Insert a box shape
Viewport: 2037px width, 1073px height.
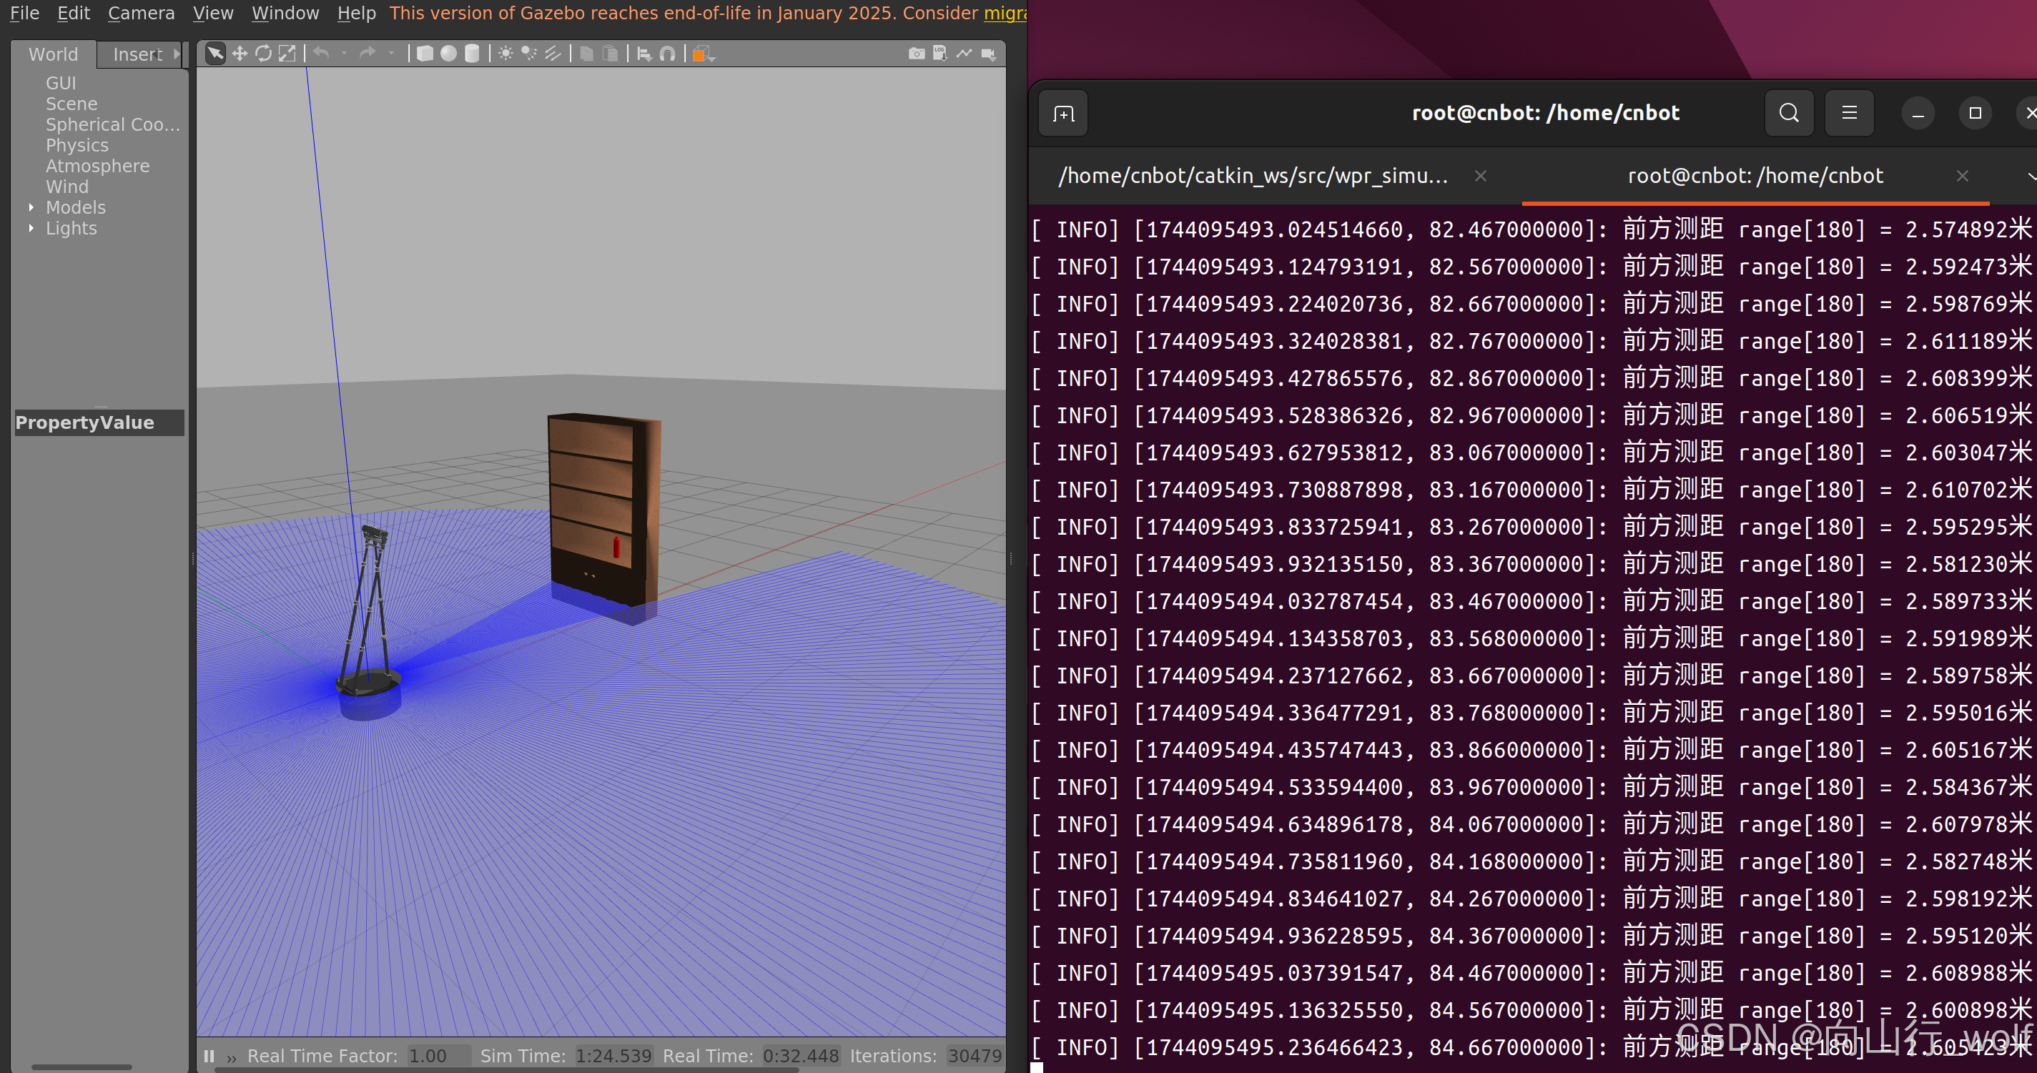[425, 54]
